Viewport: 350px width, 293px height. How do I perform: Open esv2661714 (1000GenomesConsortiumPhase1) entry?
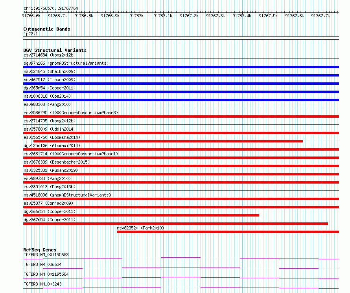71,154
